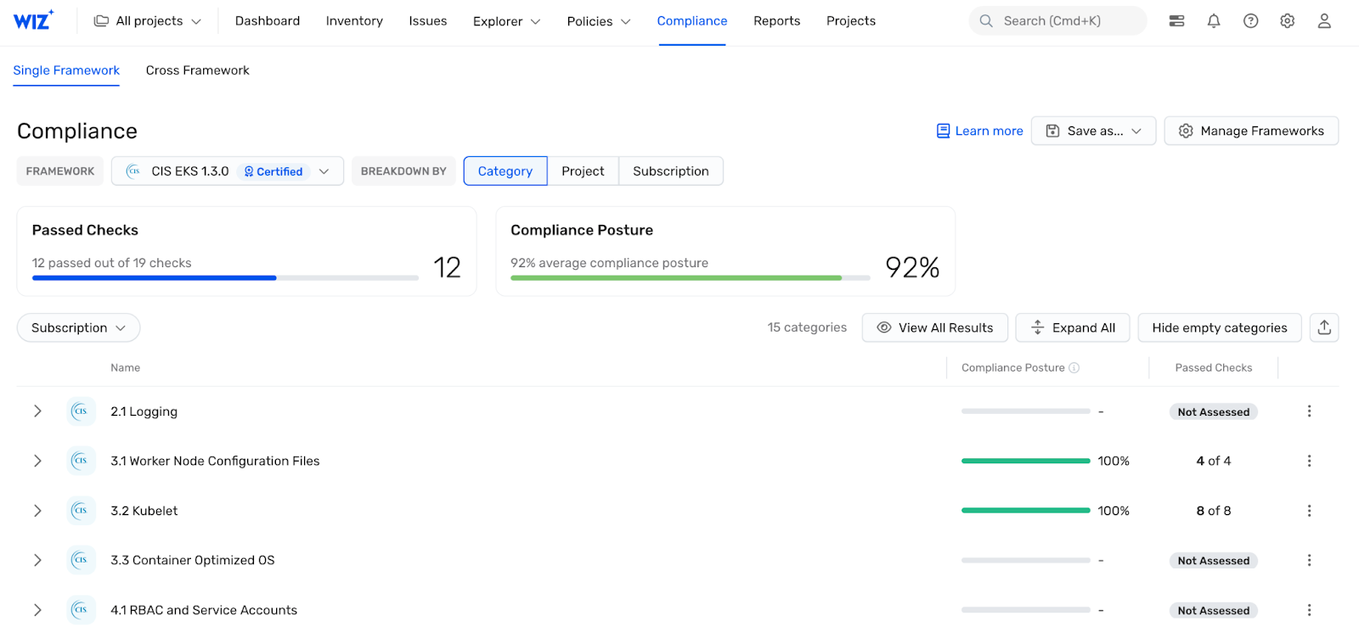Click 2.1 Logging Not Assessed badge
The image size is (1359, 638).
pyautogui.click(x=1214, y=411)
